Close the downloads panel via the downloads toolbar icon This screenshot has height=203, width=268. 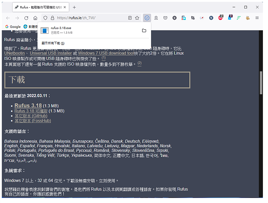click(147, 18)
